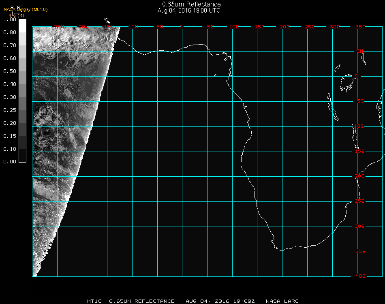The image size is (385, 304).
Task: Click the "MT10" text in footer
Action: coord(94,301)
